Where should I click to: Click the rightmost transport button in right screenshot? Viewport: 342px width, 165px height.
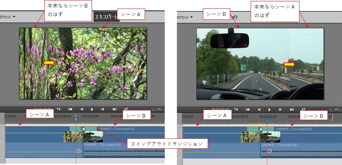(x=303, y=109)
